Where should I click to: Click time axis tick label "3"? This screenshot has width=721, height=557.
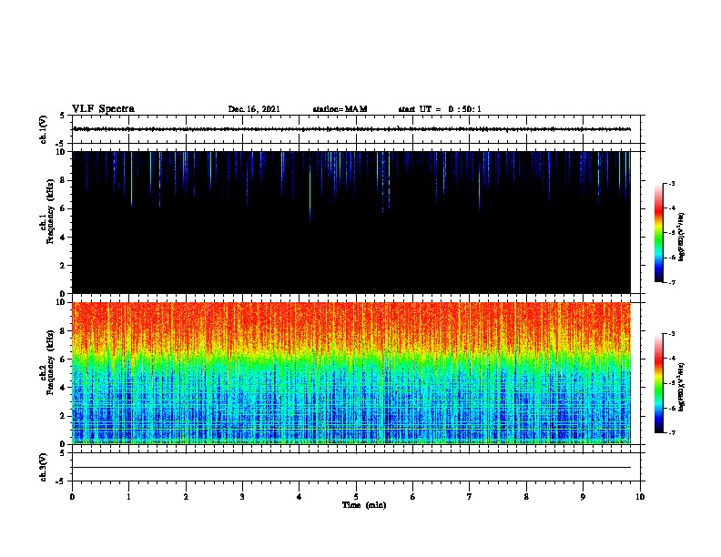242,497
